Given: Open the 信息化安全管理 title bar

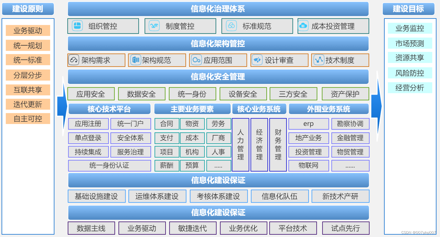Looking at the screenshot, I should point(218,77).
